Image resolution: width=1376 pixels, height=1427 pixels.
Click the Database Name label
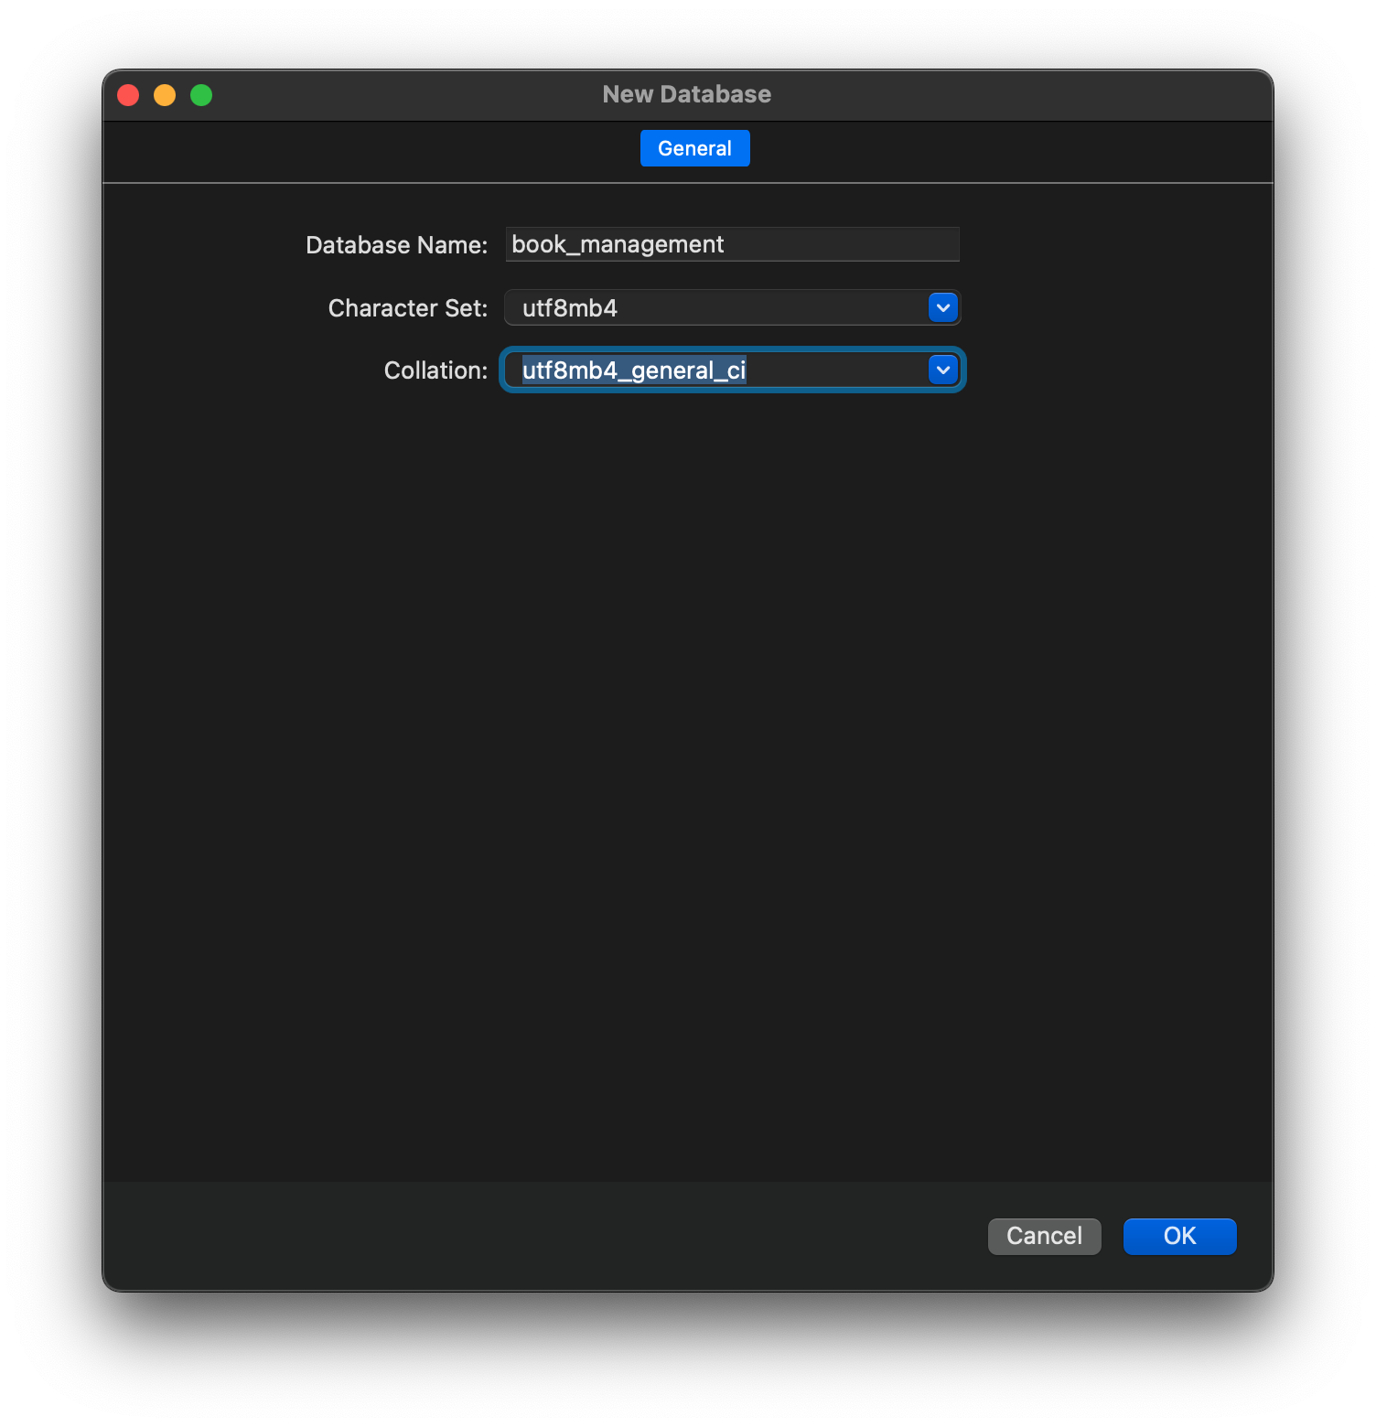[x=395, y=244]
